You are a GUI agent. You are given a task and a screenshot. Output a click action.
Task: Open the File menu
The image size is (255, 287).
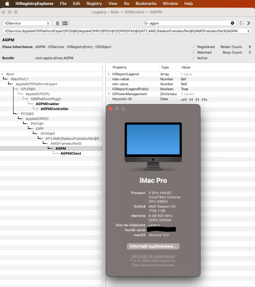(63, 4)
